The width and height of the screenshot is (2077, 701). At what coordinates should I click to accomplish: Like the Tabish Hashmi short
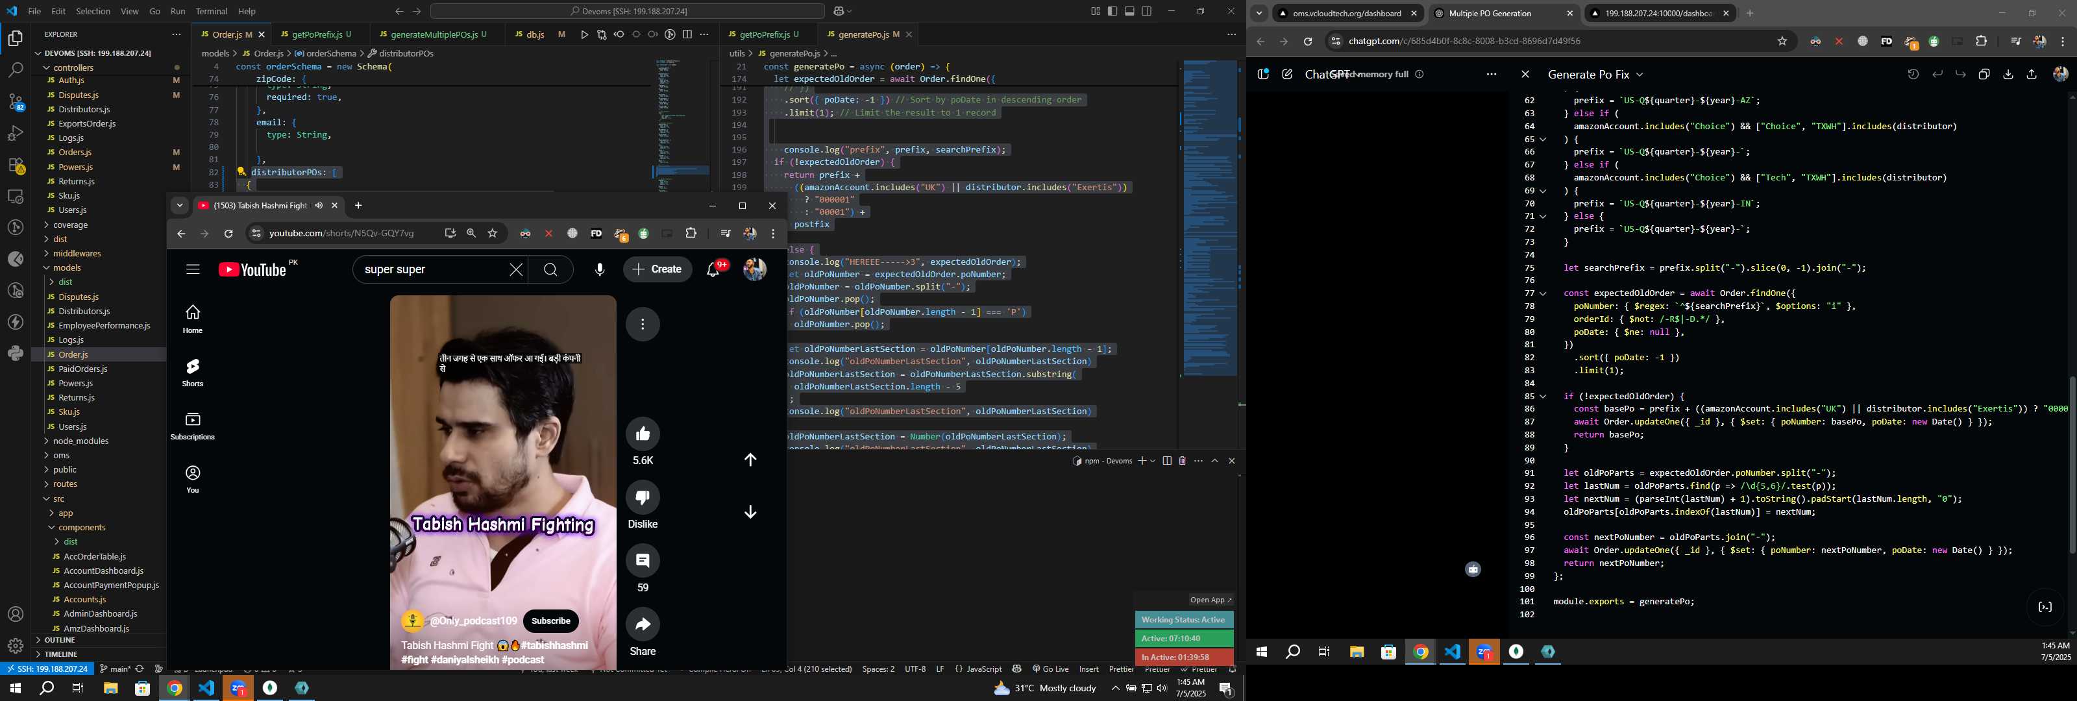[x=643, y=434]
